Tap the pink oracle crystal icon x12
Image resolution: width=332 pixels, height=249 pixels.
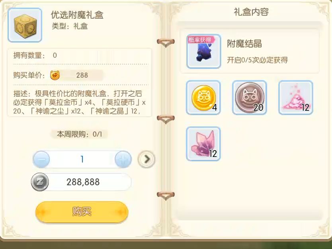203,144
